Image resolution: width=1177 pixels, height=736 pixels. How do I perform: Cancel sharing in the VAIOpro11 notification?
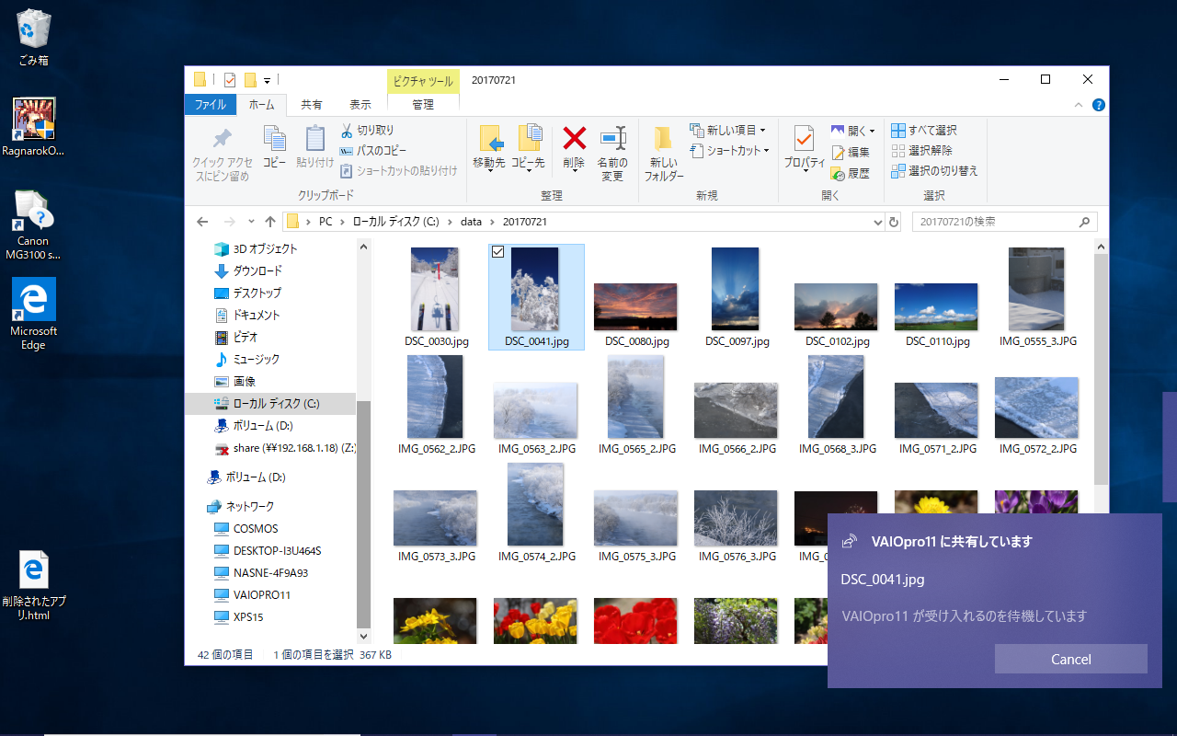click(1071, 659)
